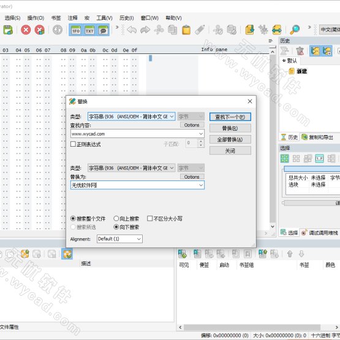Select the 向下搜索 radio button
340x340 pixels.
tap(116, 227)
